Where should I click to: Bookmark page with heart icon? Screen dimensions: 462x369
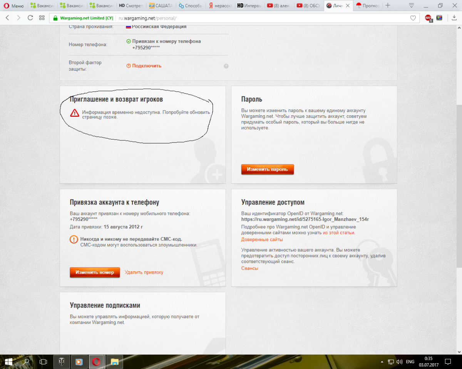pos(413,18)
